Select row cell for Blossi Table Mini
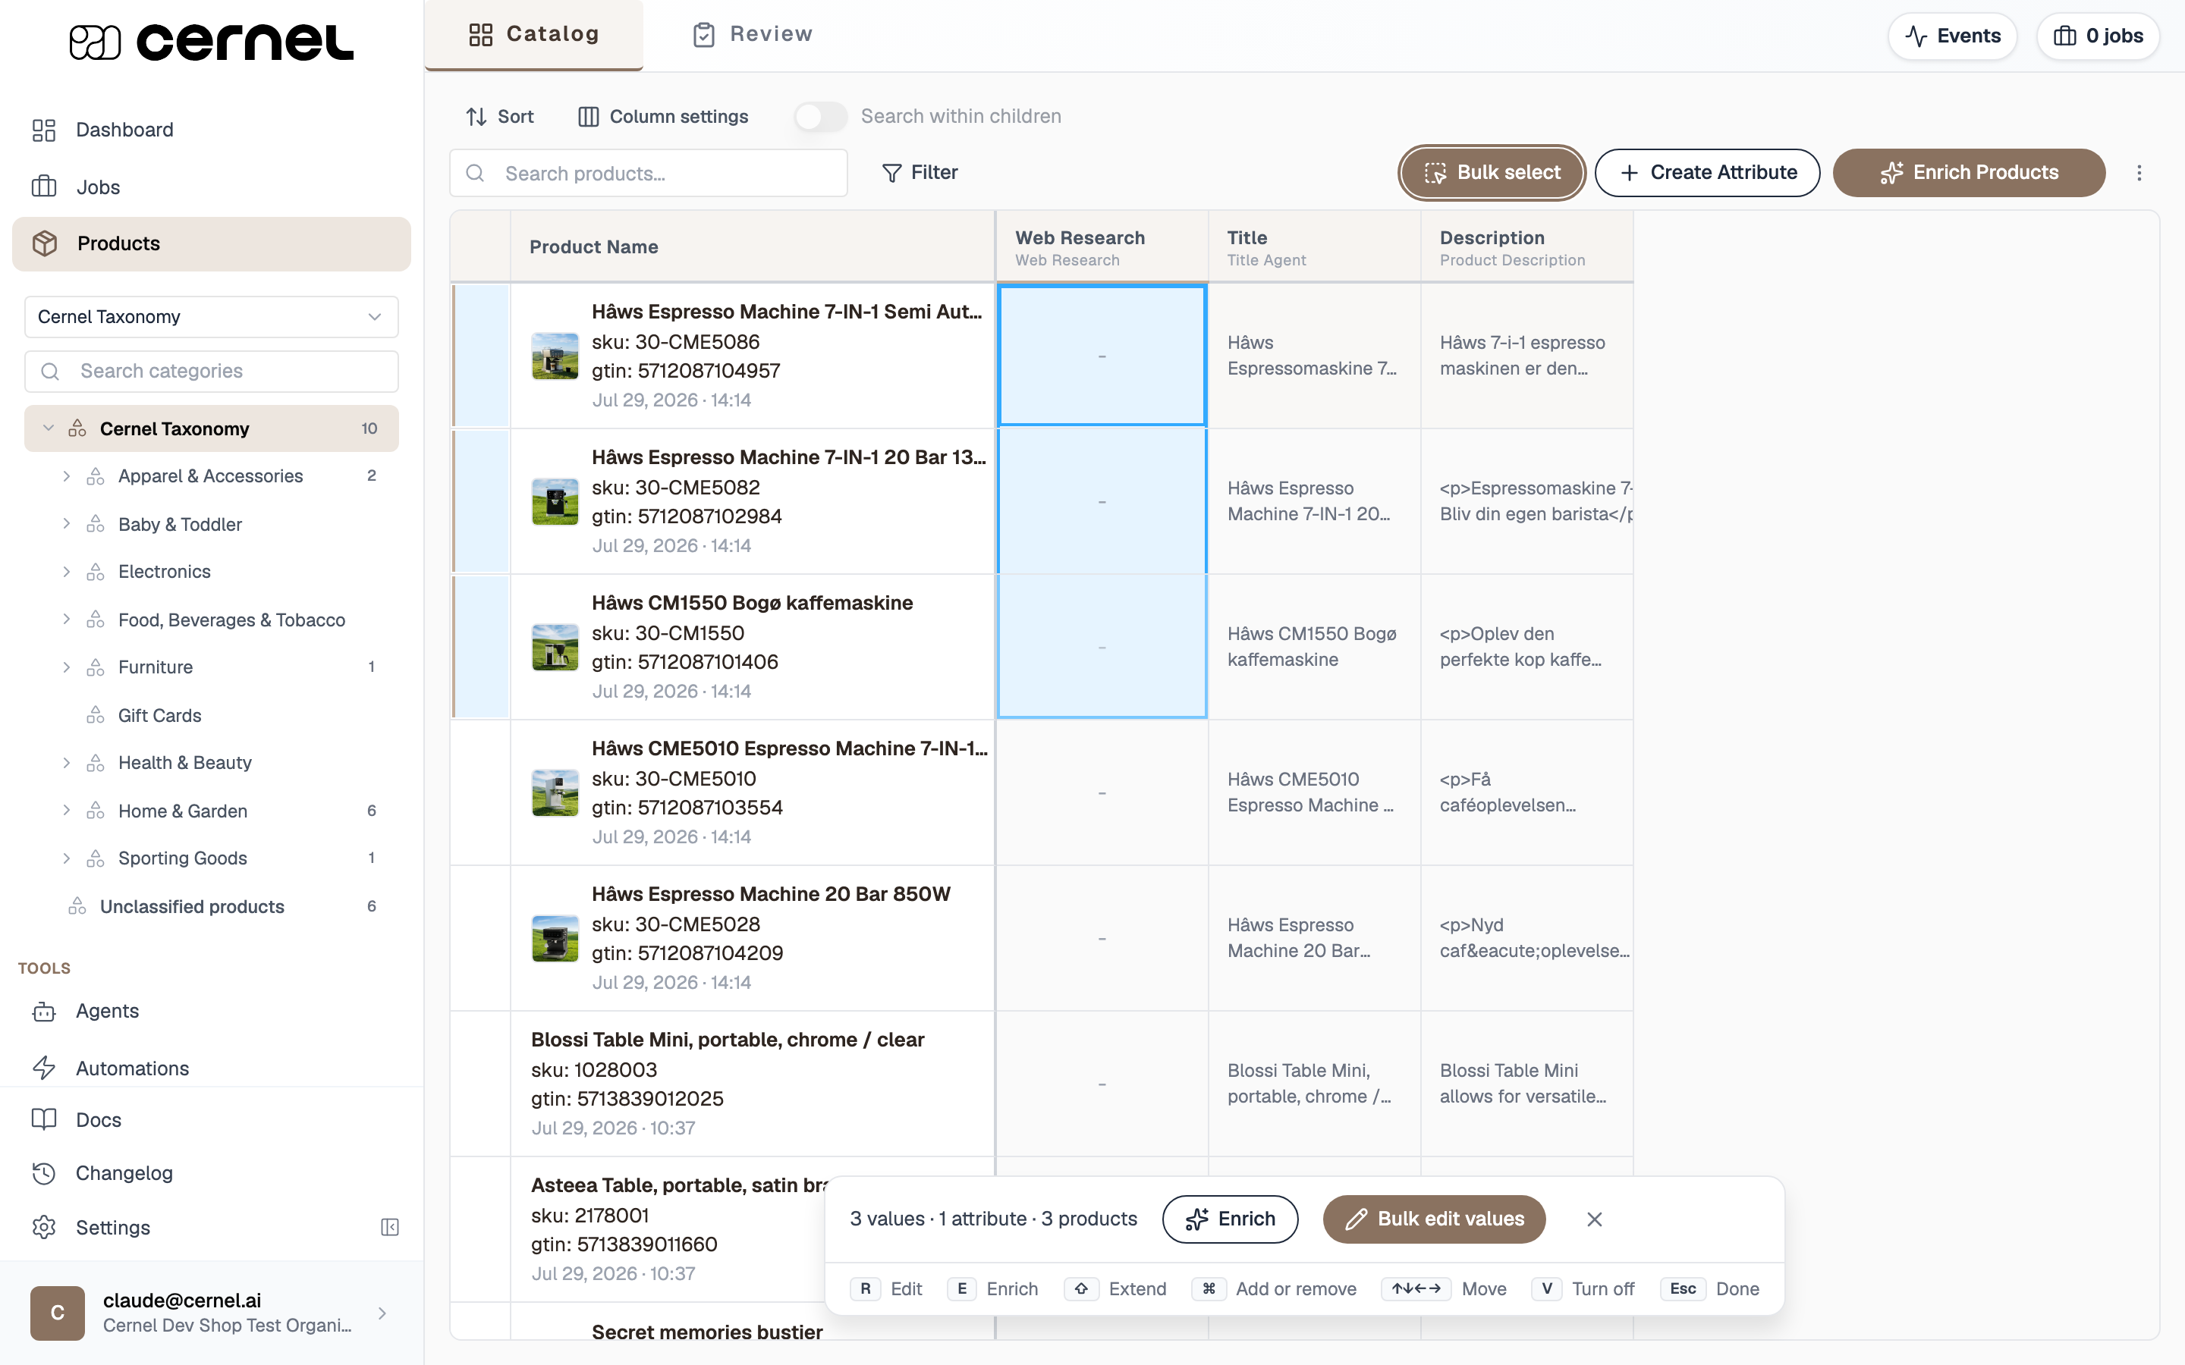This screenshot has width=2185, height=1365. pos(481,1084)
